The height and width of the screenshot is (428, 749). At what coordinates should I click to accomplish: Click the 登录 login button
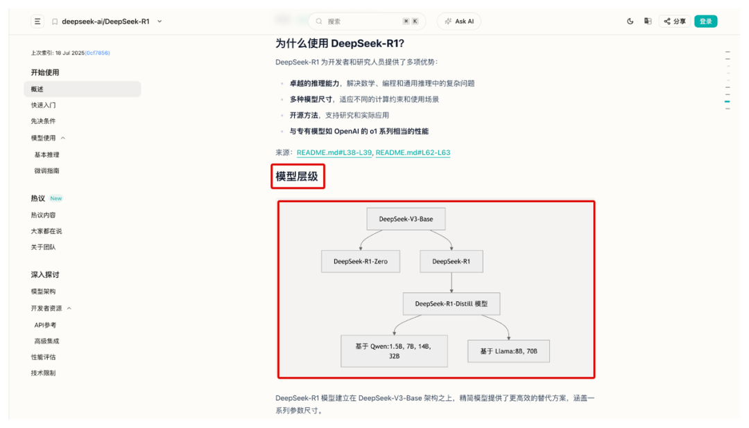point(706,21)
